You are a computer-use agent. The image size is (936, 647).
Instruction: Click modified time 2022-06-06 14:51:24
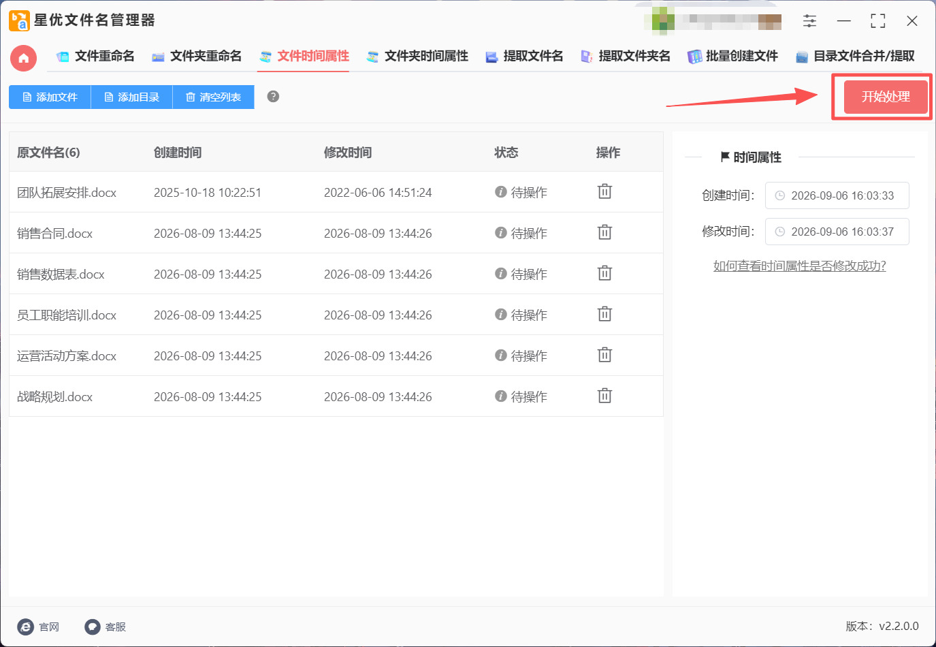[378, 193]
